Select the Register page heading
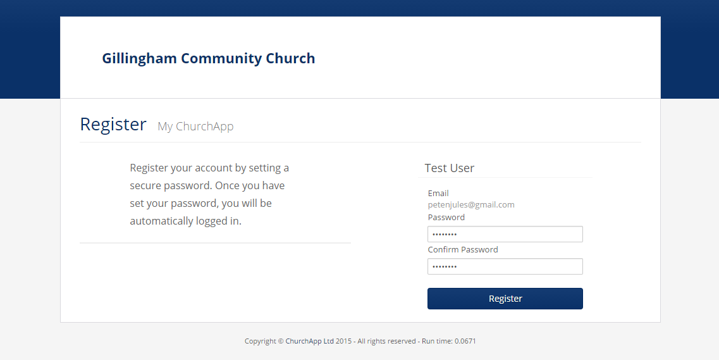This screenshot has height=360, width=719. click(x=113, y=124)
